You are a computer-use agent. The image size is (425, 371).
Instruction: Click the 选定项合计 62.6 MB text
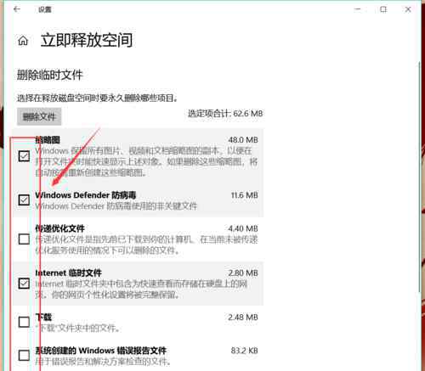225,114
